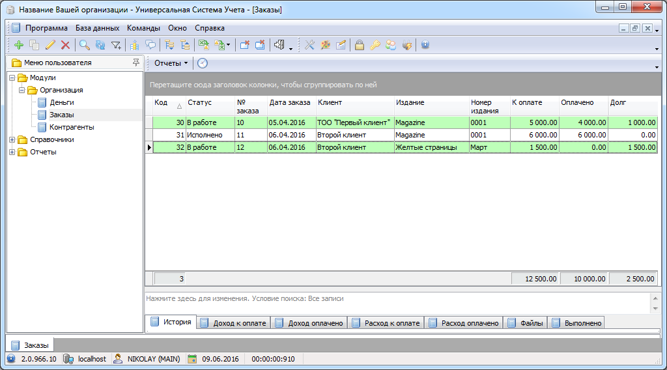This screenshot has height=370, width=667.
Task: Click the exit door icon
Action: (x=279, y=45)
